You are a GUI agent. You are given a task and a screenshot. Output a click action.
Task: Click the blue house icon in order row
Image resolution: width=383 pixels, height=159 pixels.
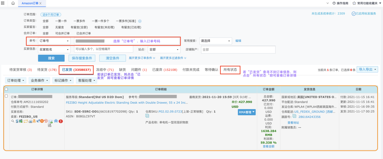56,121
